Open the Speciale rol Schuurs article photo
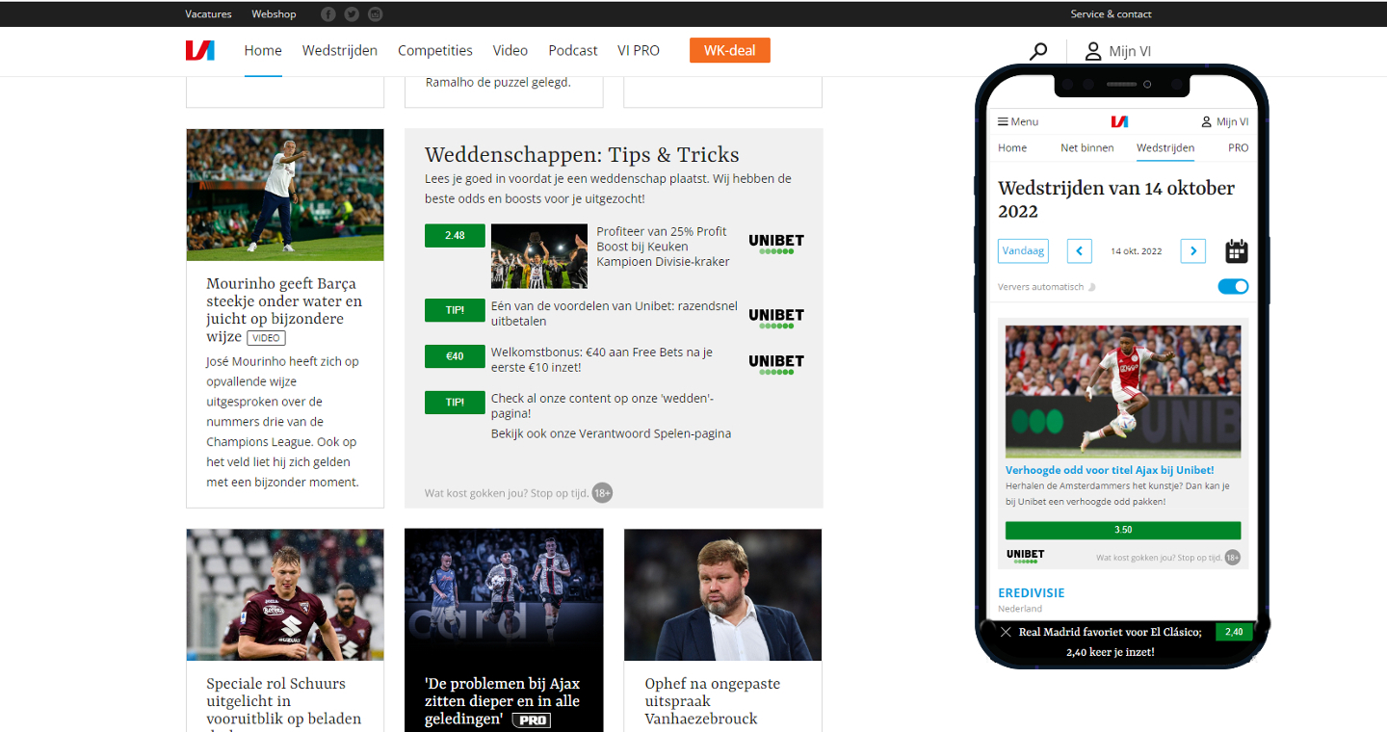Screen dimensions: 1387x732 click(285, 594)
